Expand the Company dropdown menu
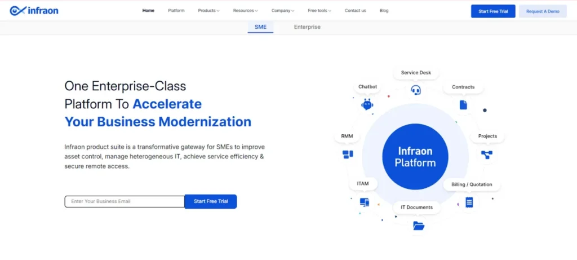Image resolution: width=577 pixels, height=260 pixels. click(x=283, y=11)
